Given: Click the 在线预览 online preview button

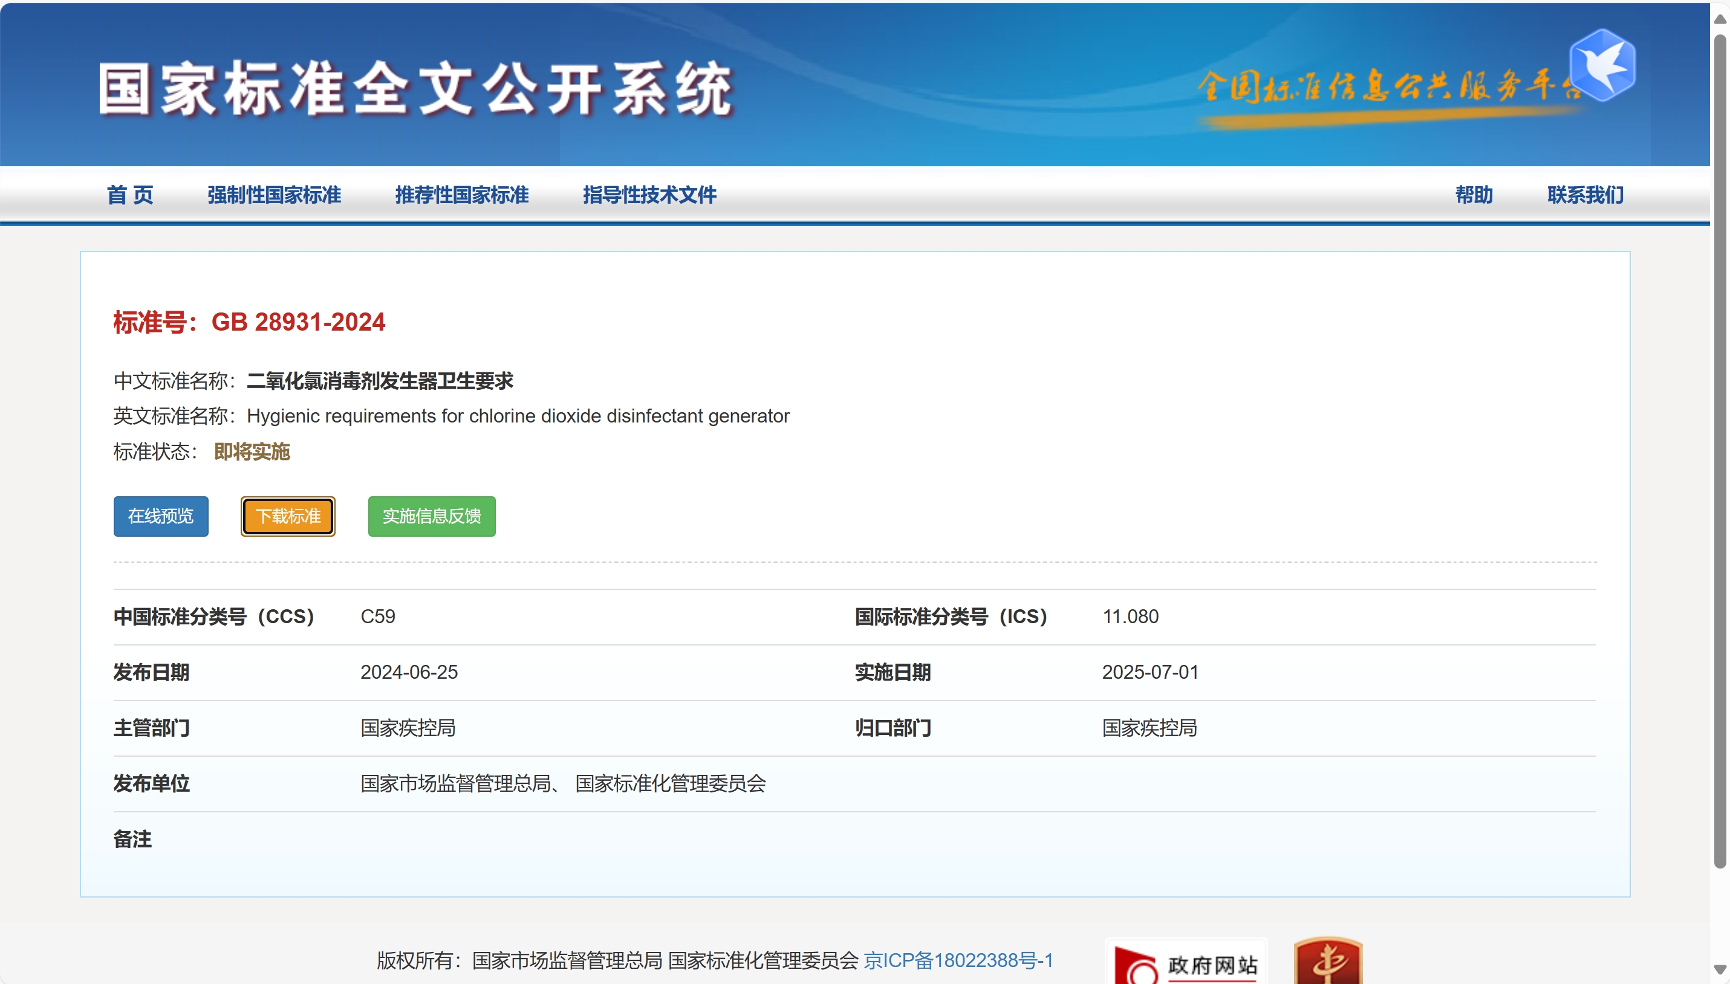Looking at the screenshot, I should [x=161, y=516].
